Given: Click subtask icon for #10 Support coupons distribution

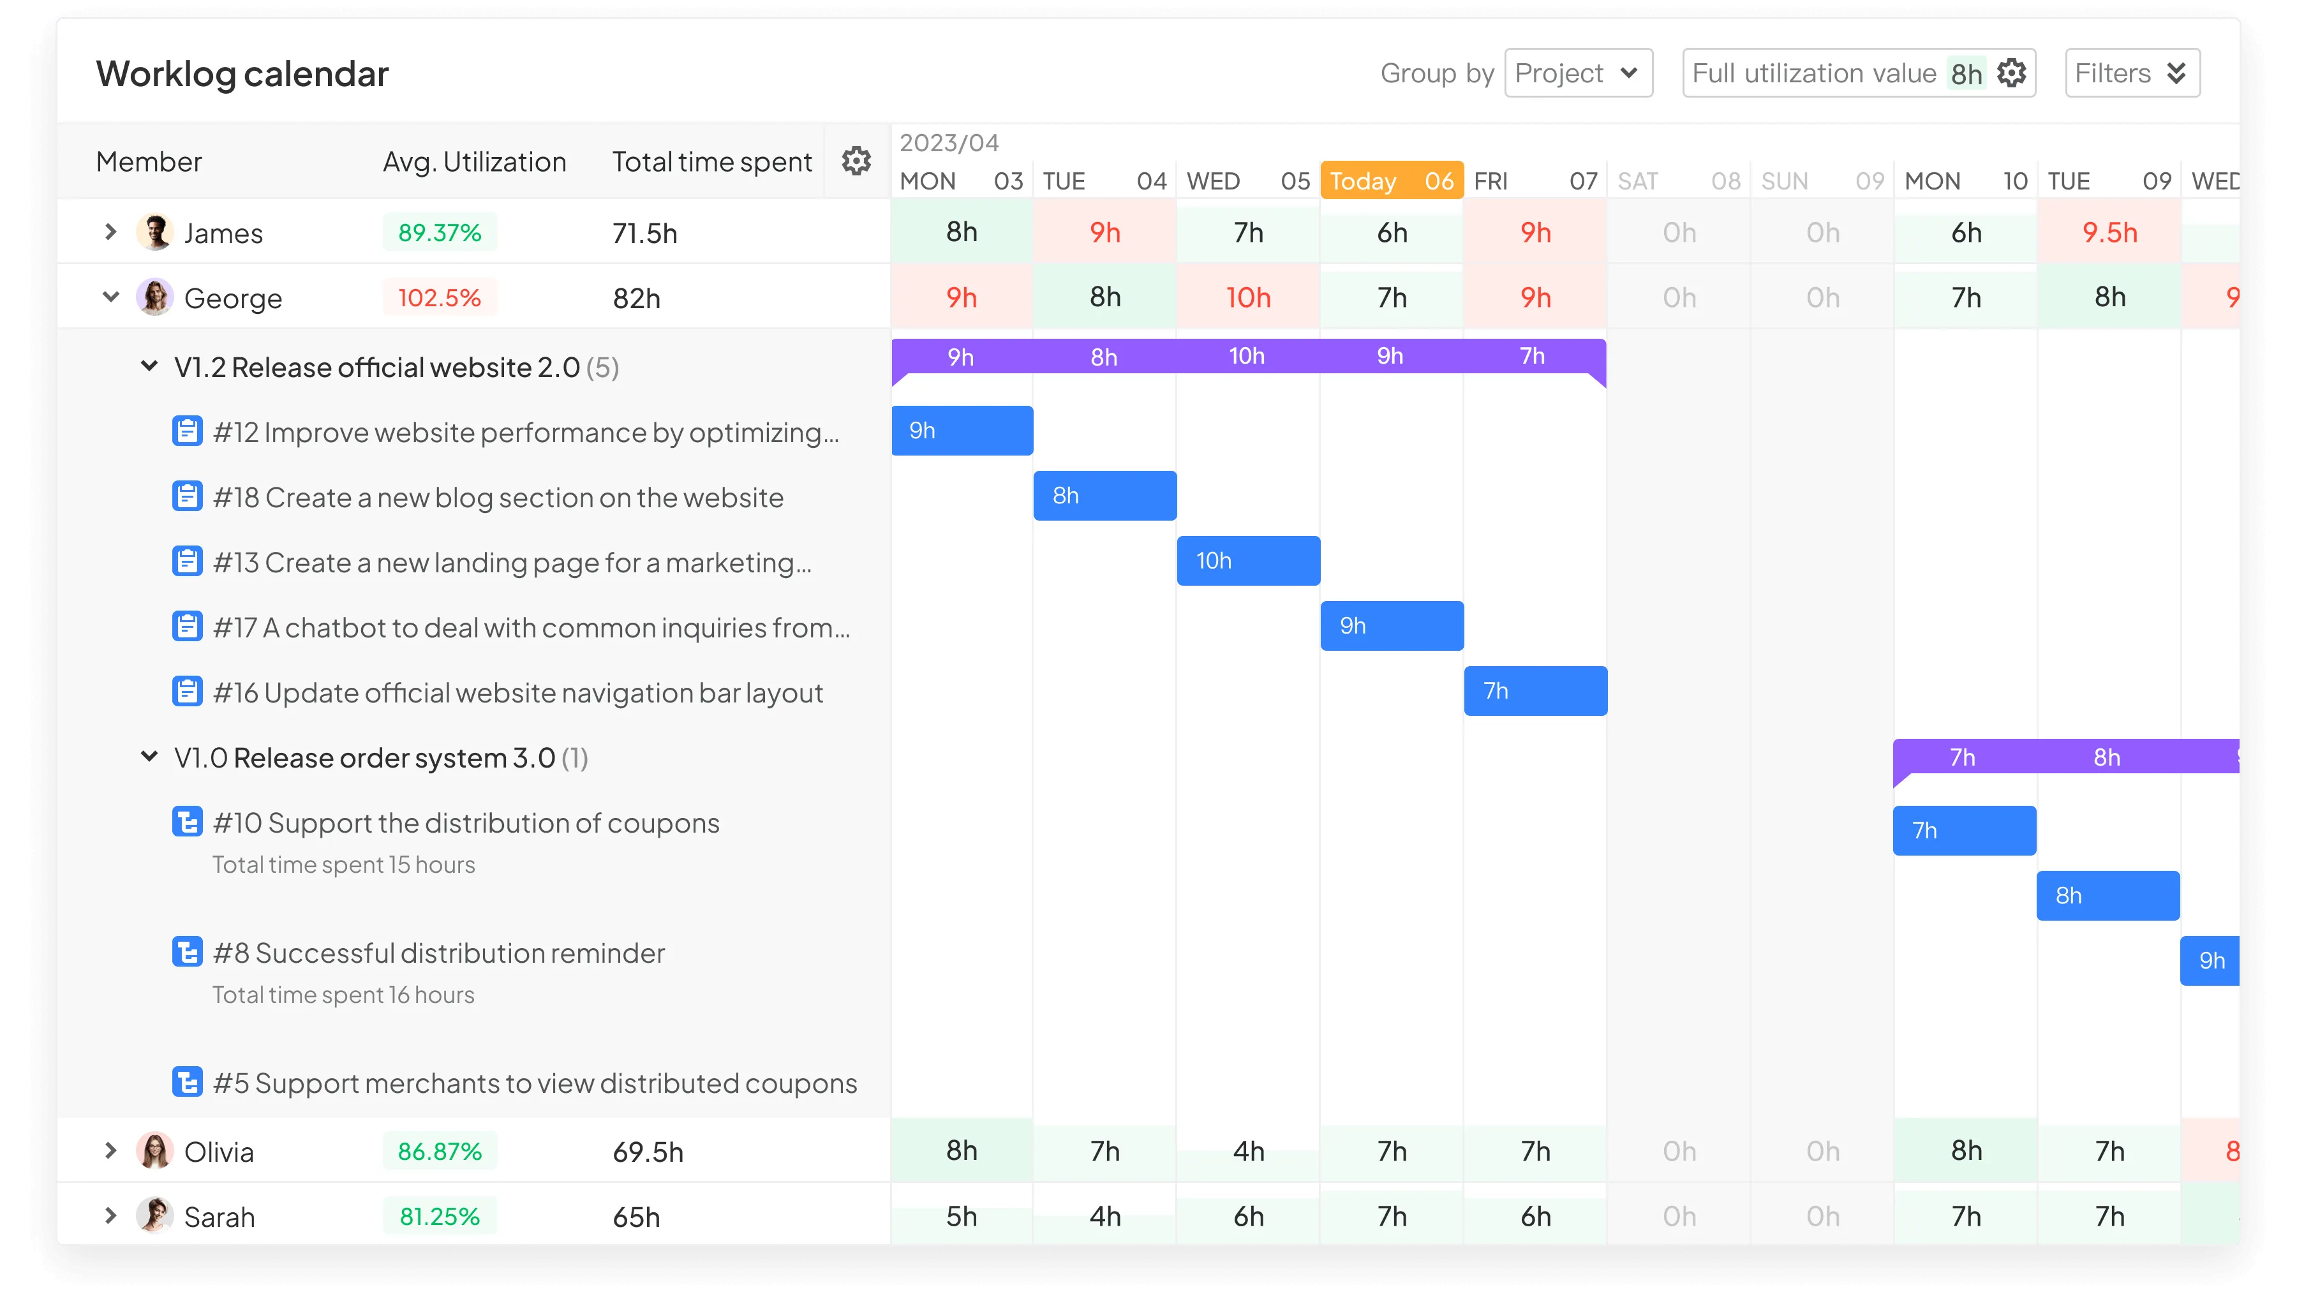Looking at the screenshot, I should click(186, 822).
